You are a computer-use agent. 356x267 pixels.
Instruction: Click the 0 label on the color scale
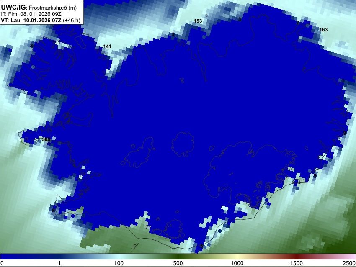[2, 263]
